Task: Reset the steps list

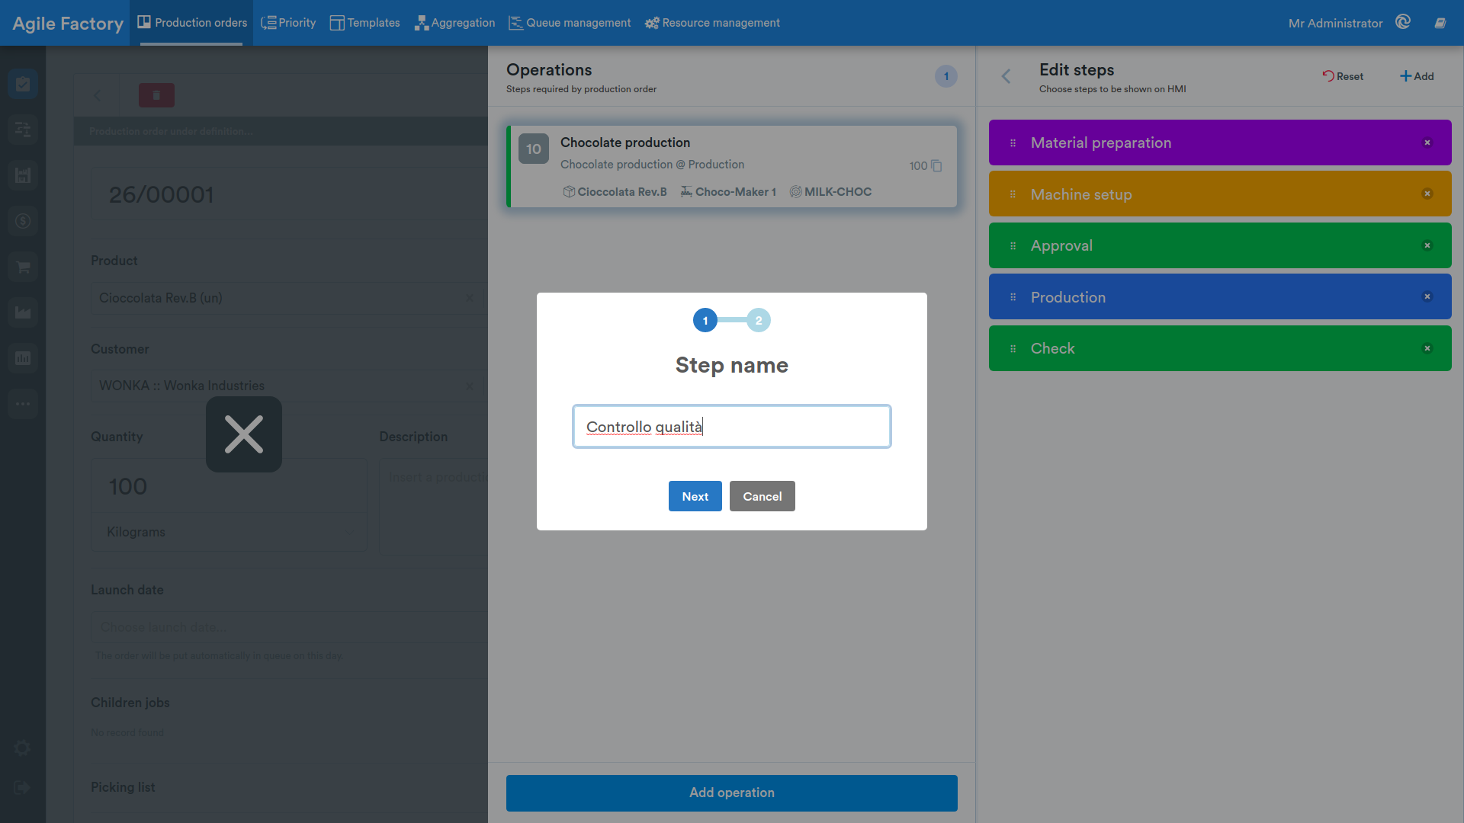Action: [1343, 76]
